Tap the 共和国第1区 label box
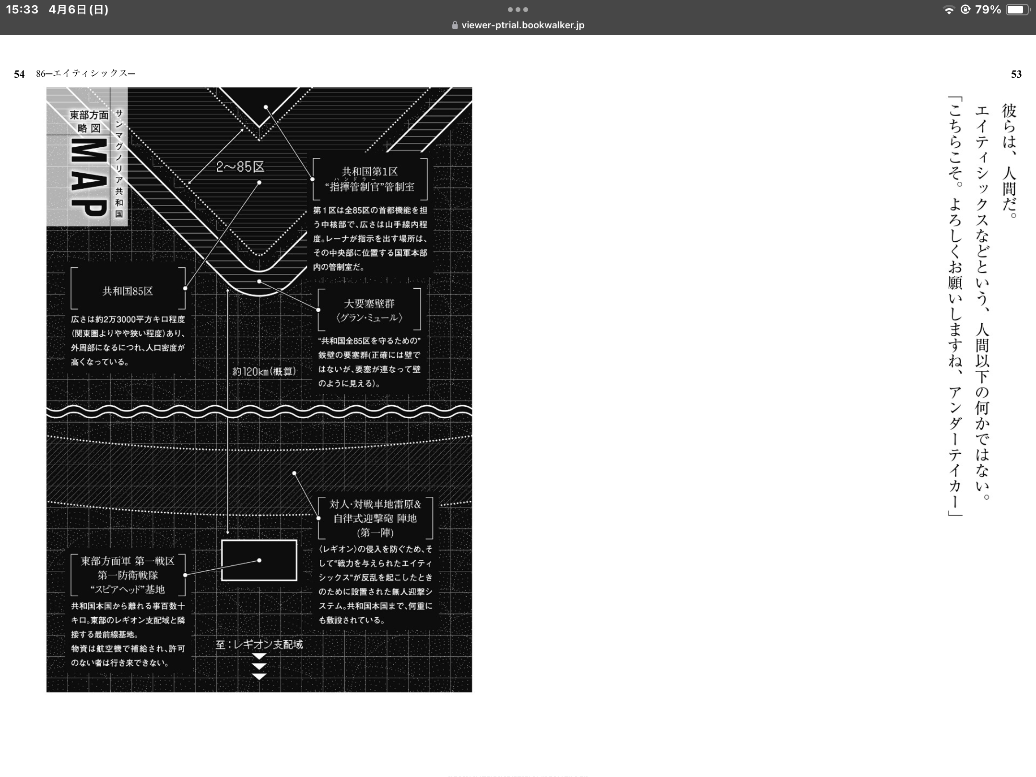 [x=369, y=179]
